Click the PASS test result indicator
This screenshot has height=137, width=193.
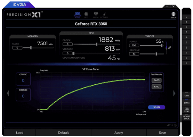(156, 80)
